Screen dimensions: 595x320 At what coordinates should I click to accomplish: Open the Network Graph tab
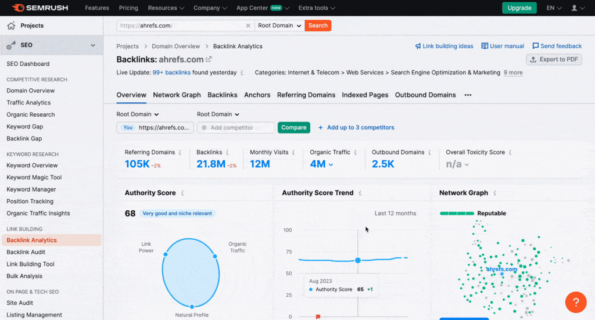177,95
